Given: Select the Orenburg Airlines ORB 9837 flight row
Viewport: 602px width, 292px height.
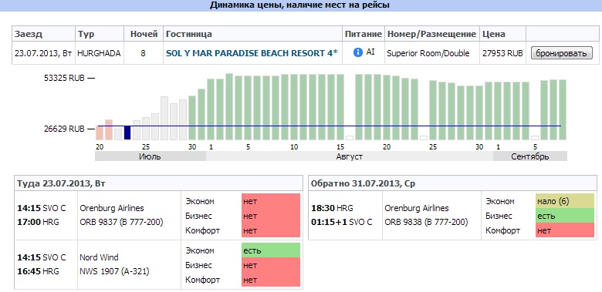Looking at the screenshot, I should click(x=158, y=216).
